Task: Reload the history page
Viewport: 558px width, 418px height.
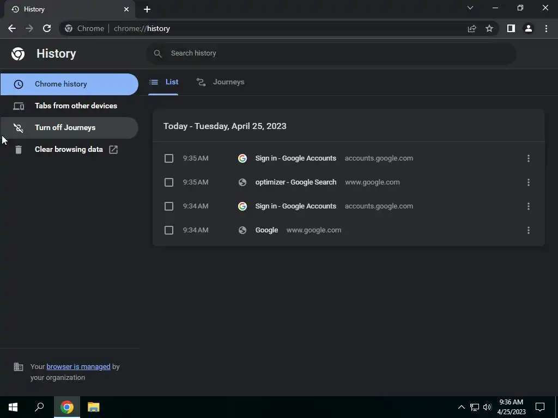Action: click(x=47, y=28)
